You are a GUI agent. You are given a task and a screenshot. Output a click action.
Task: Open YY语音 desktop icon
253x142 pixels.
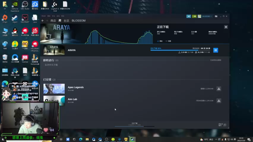[25, 45]
